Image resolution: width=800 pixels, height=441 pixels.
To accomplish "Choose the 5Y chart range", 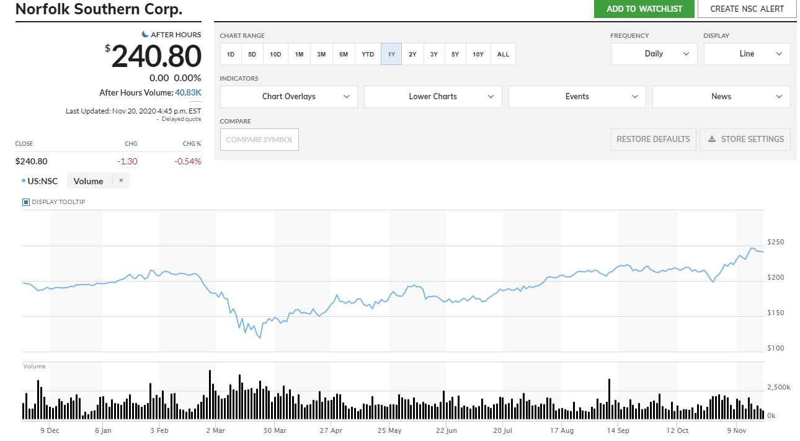I will point(455,54).
